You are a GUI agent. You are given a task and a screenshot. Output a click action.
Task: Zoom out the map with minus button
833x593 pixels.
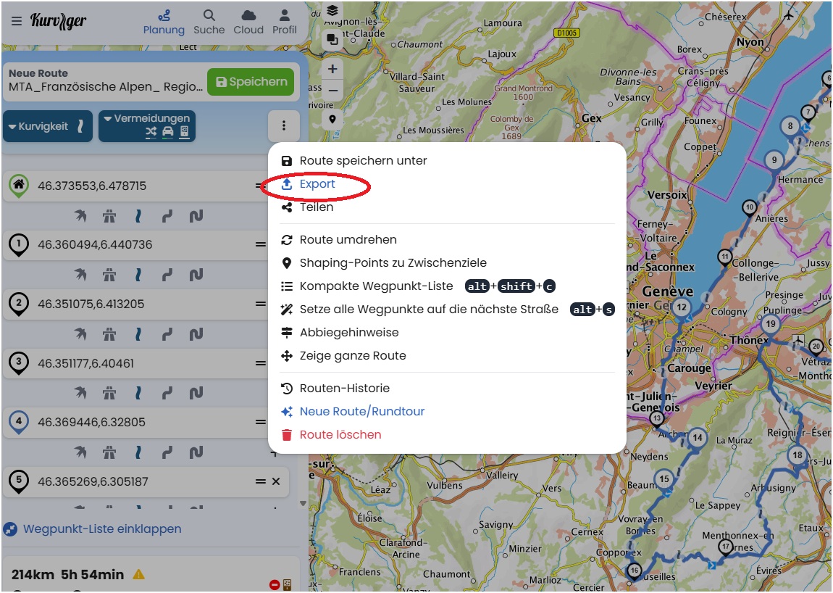pyautogui.click(x=332, y=91)
